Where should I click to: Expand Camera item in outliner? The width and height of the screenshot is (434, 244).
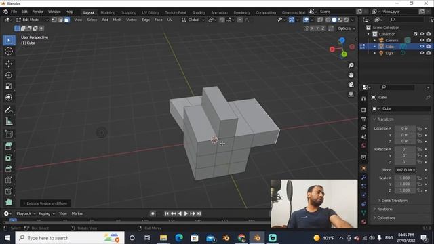click(x=375, y=40)
